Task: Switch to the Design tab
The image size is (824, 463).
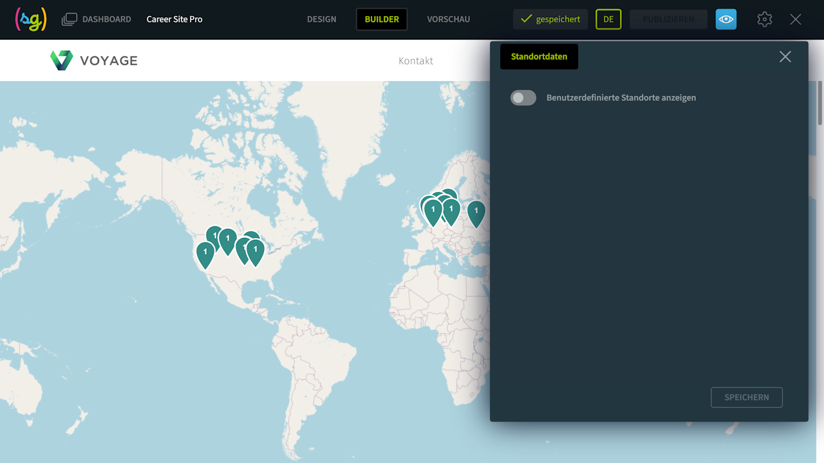Action: click(322, 19)
